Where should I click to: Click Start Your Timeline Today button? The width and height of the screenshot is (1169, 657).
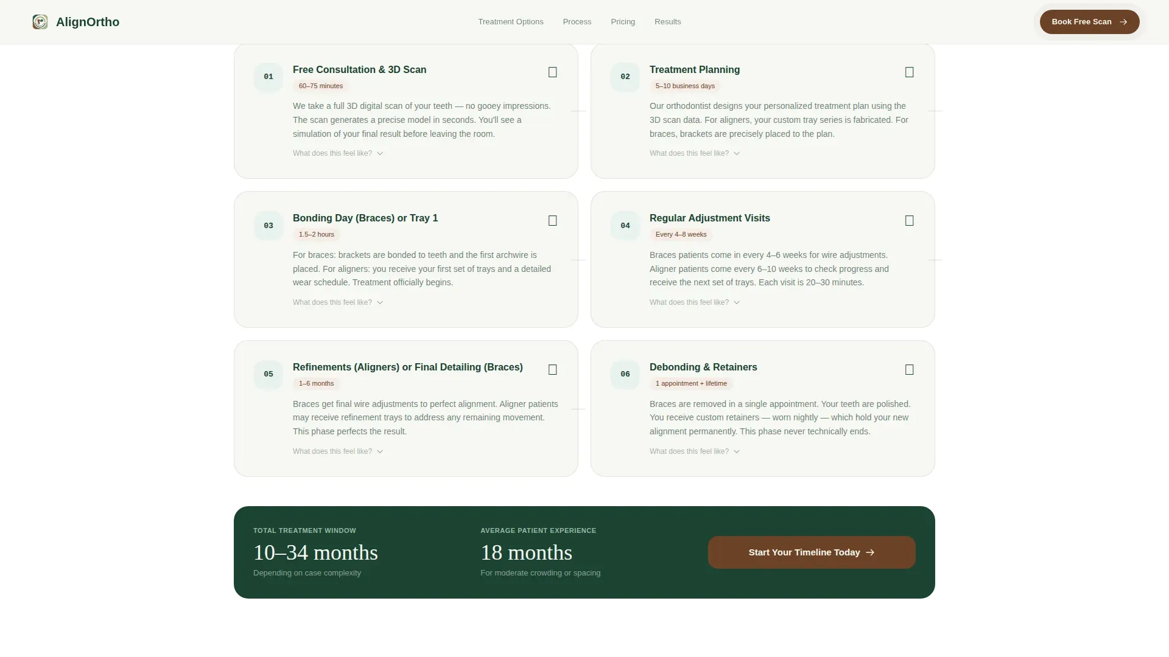(812, 552)
